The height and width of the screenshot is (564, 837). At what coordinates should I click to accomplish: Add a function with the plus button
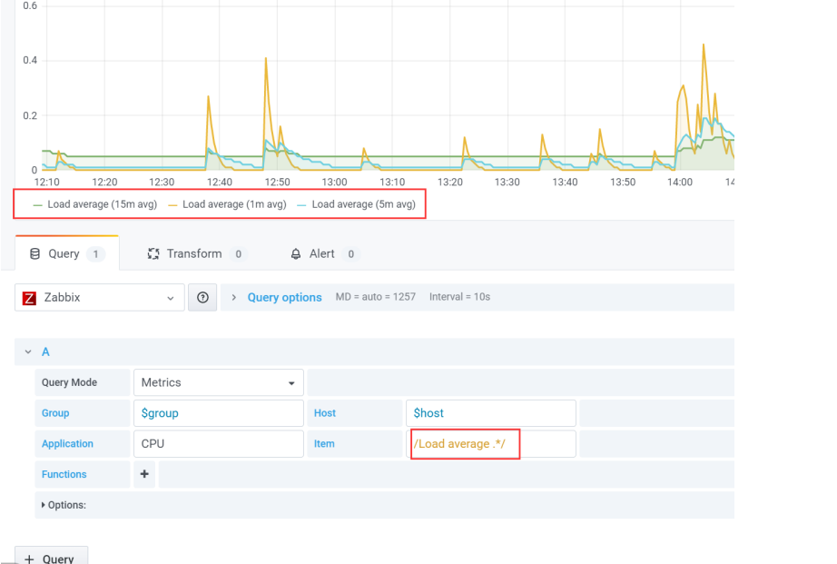tap(144, 474)
